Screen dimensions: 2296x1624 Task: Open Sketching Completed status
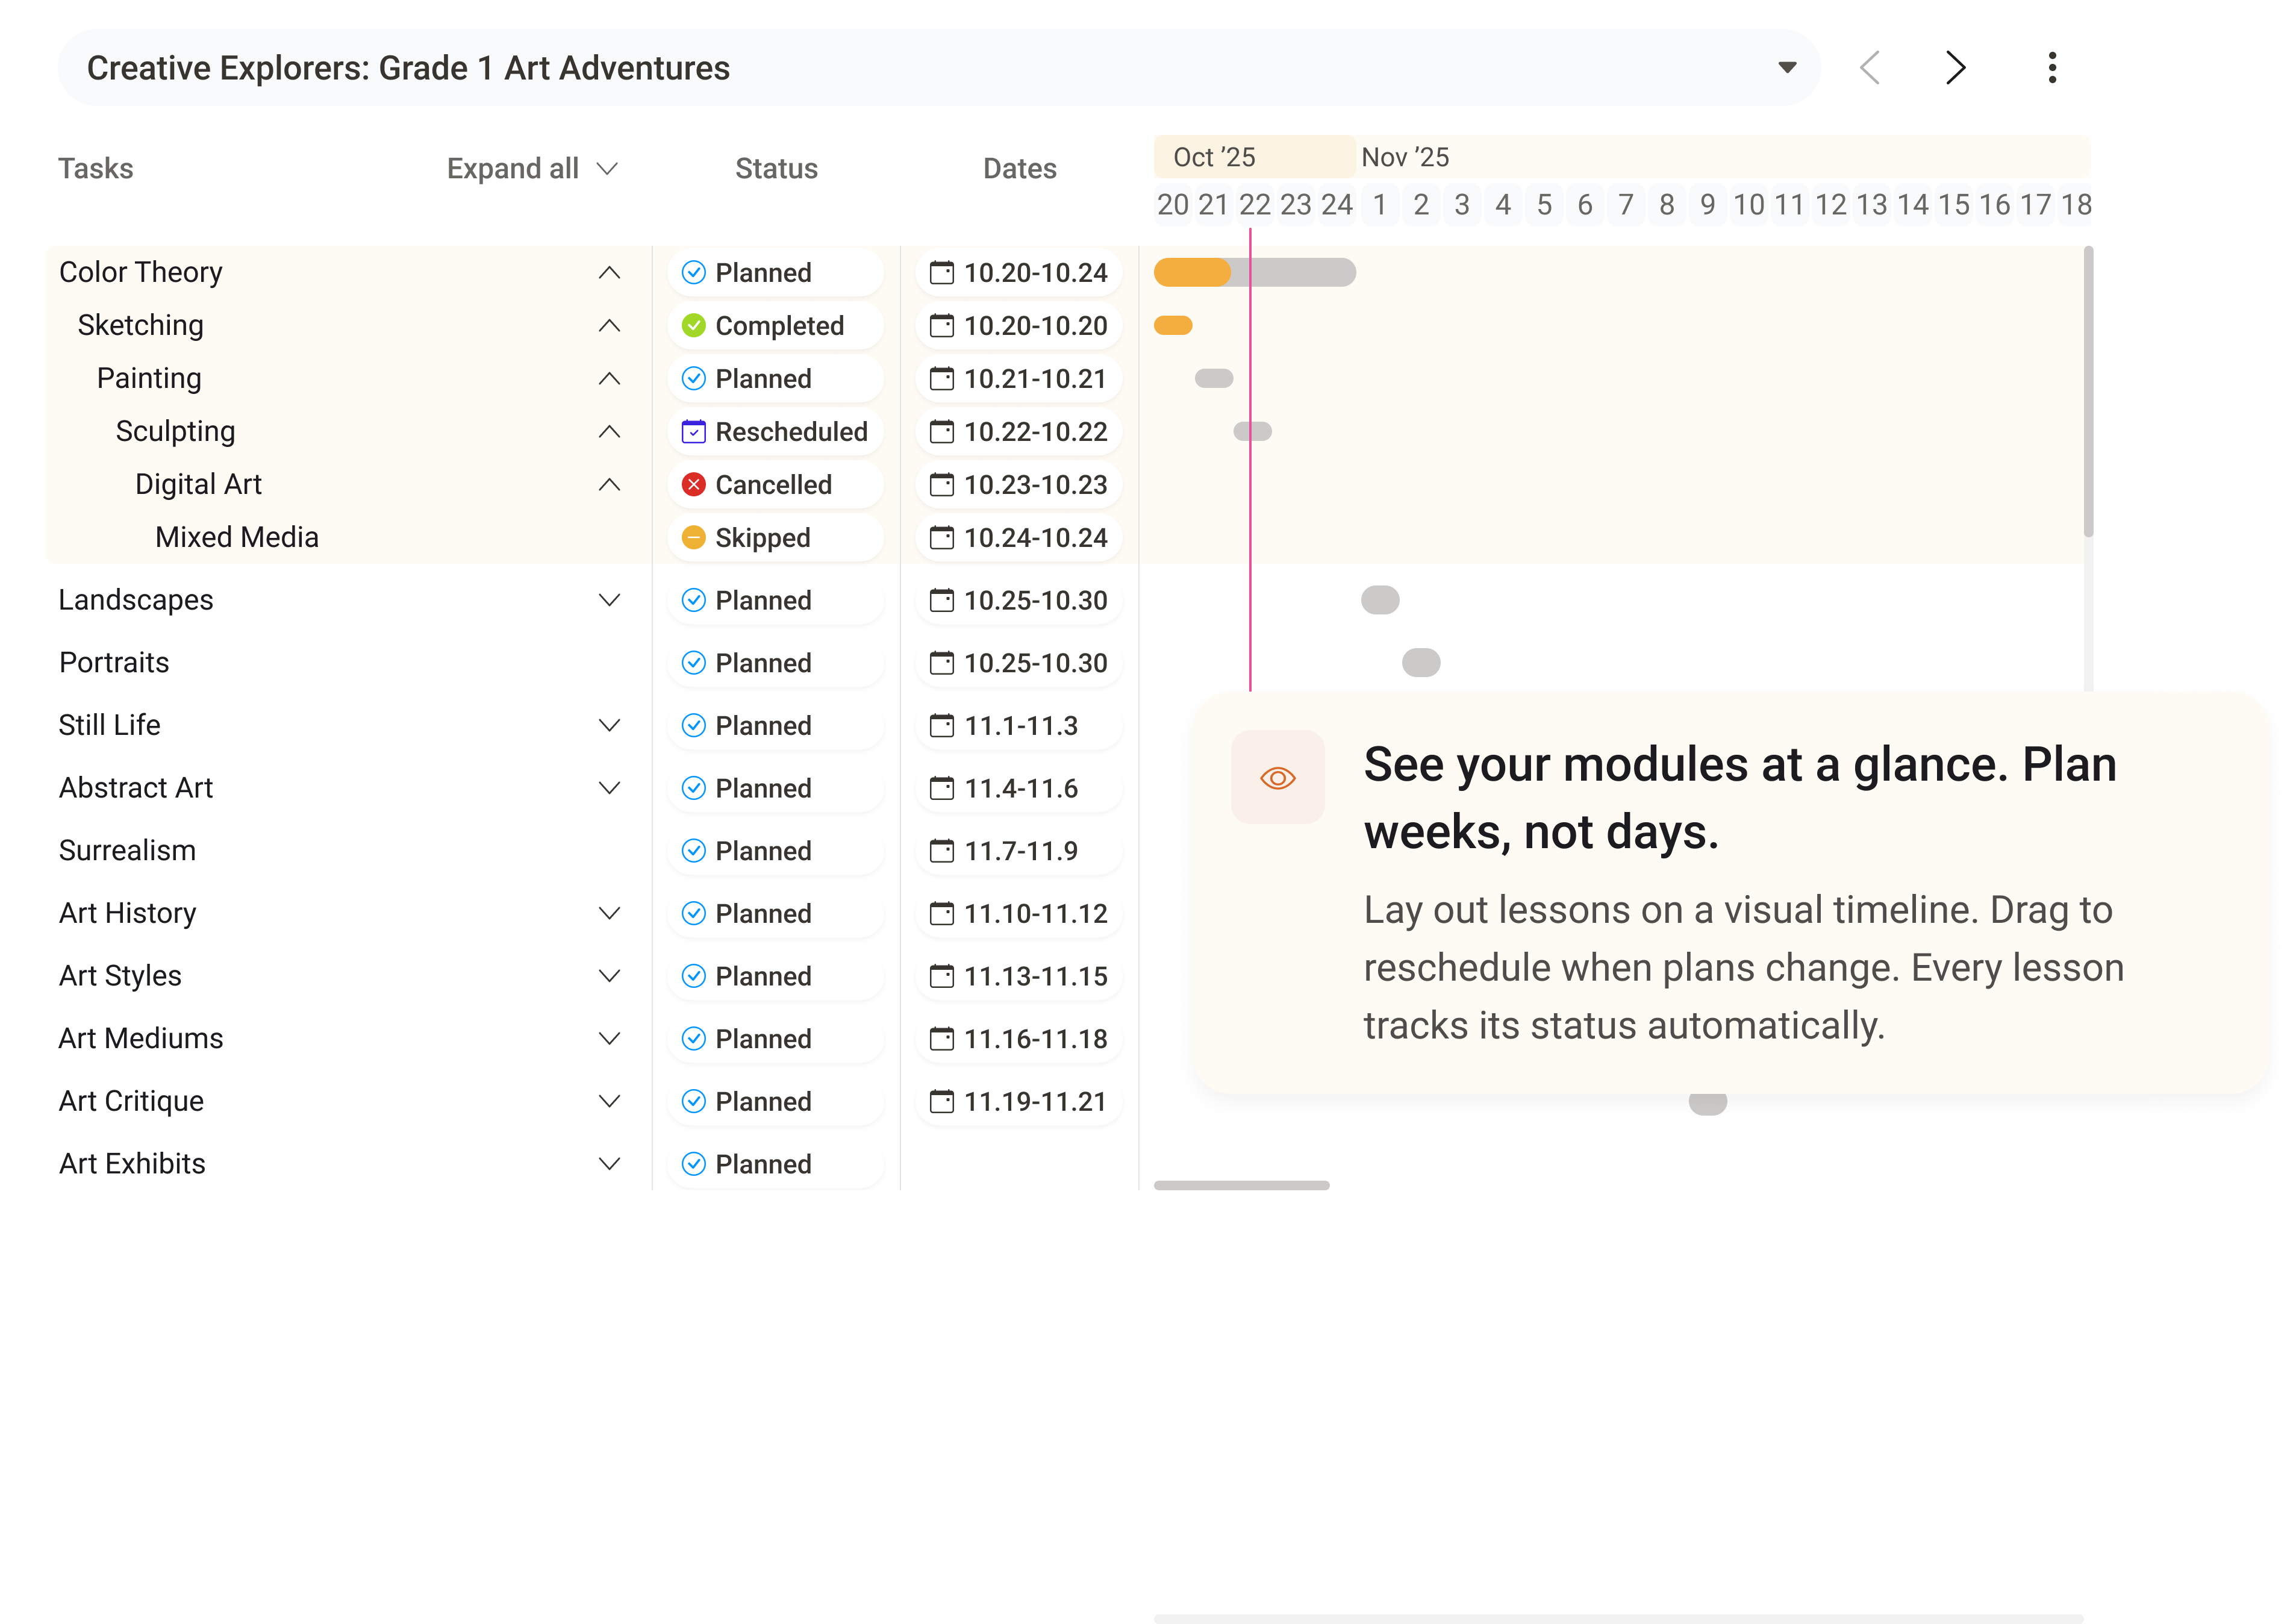pyautogui.click(x=776, y=325)
